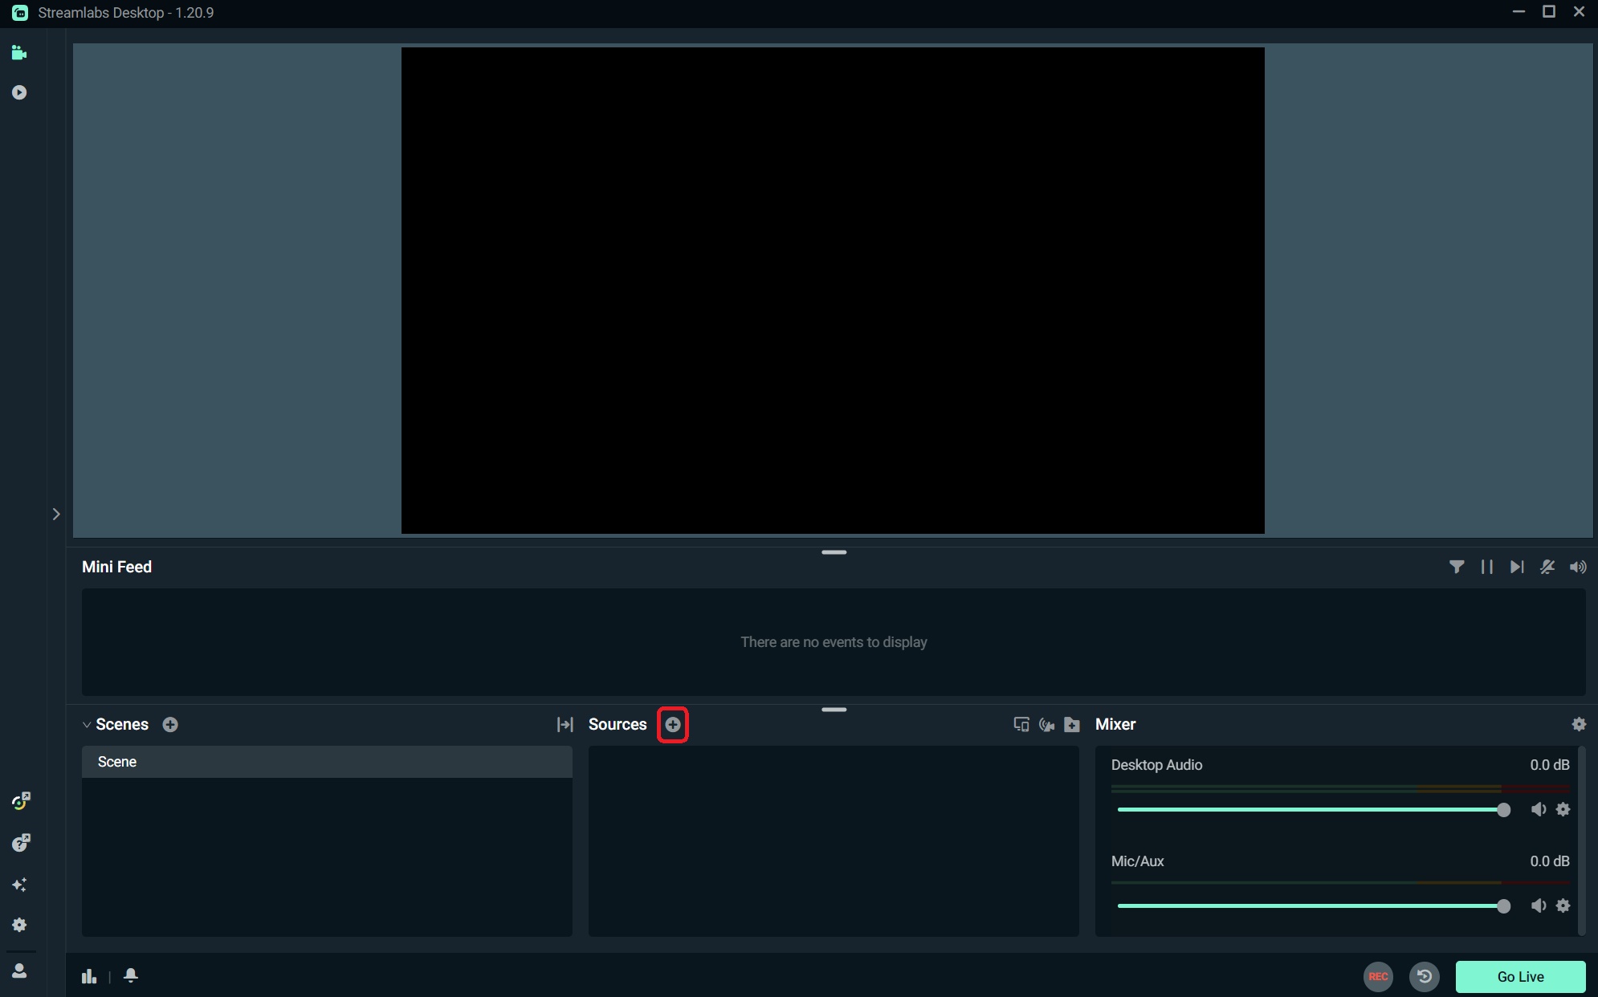Mute Desktop Audio speaker icon

tap(1538, 809)
